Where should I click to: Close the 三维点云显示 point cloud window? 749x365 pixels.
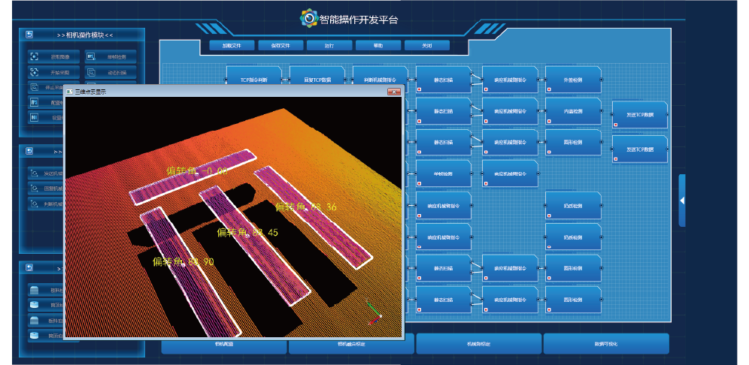coord(393,92)
